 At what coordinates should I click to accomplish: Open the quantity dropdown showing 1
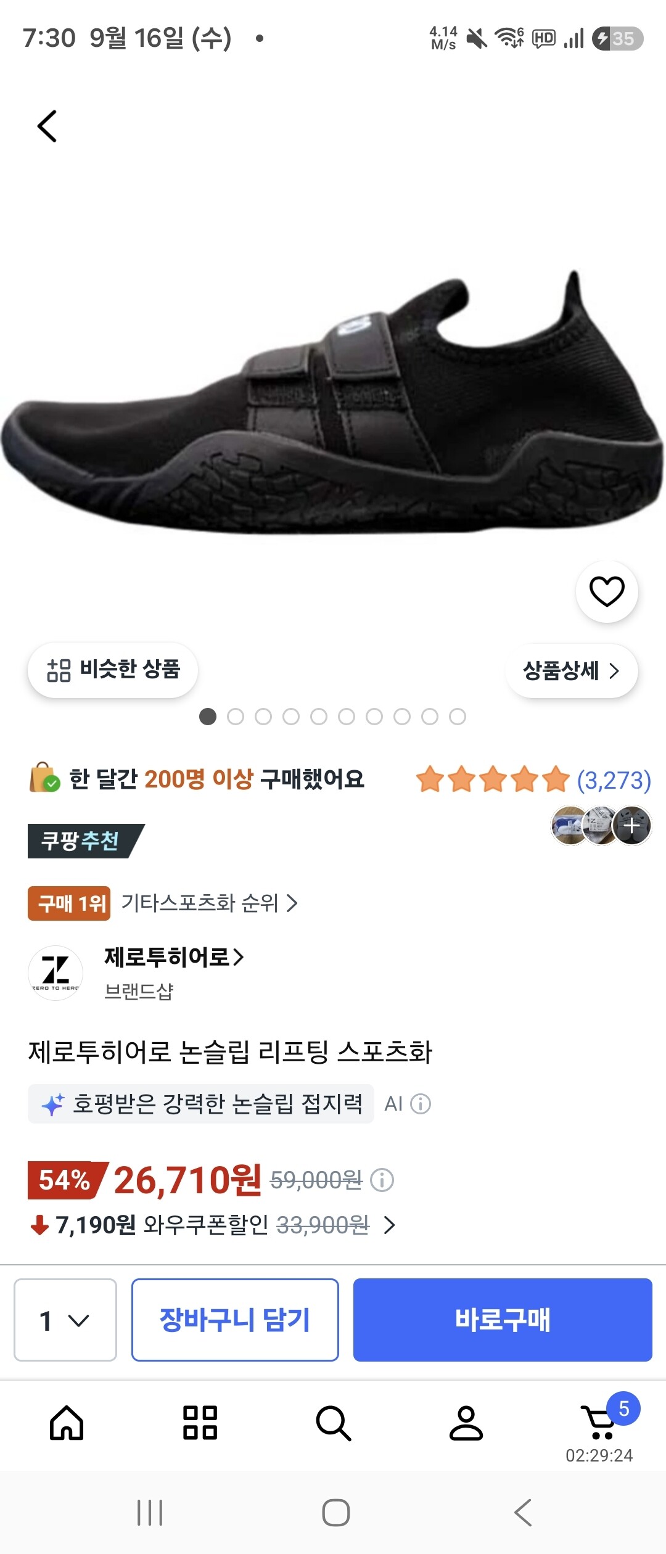(x=65, y=1320)
